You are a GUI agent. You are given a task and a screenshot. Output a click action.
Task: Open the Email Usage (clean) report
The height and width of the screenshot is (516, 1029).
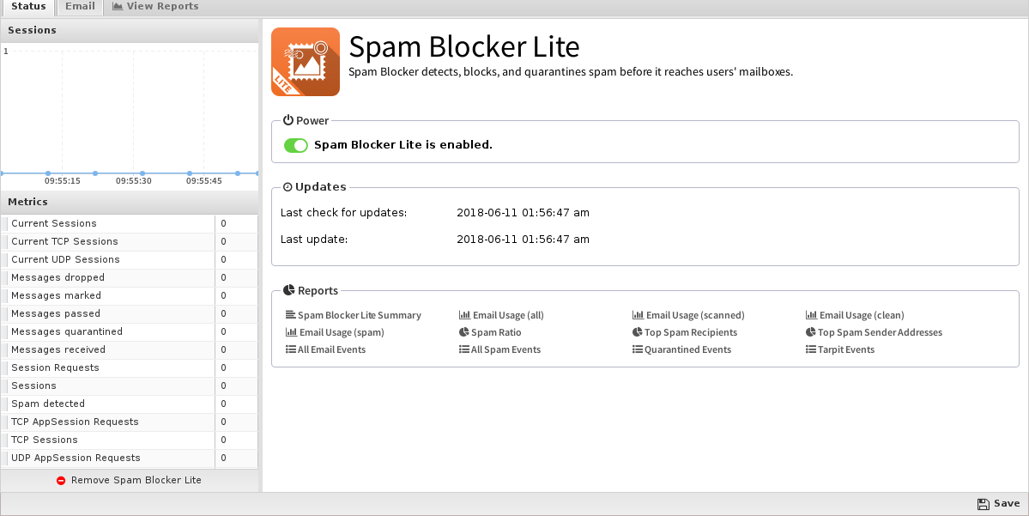855,315
